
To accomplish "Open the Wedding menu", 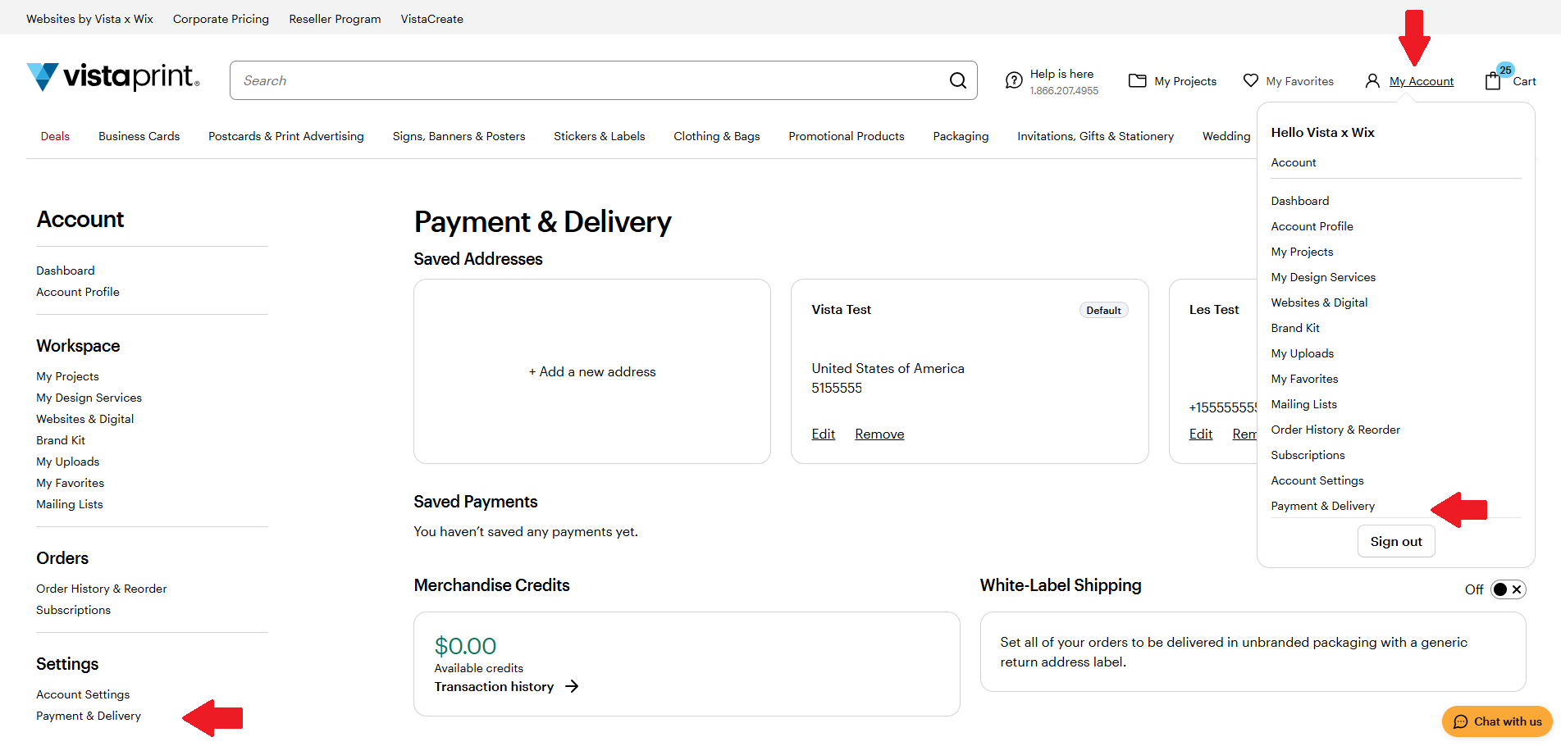I will (1226, 136).
